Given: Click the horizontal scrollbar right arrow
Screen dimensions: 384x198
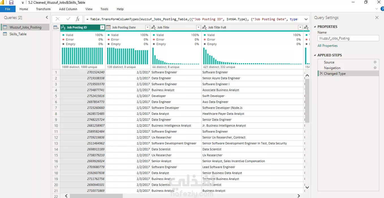Looking at the screenshot, I should 299,196.
